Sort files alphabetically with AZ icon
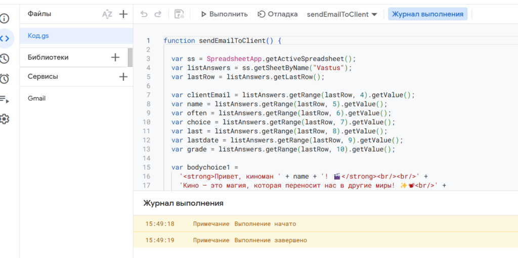The height and width of the screenshot is (258, 518). pyautogui.click(x=107, y=14)
